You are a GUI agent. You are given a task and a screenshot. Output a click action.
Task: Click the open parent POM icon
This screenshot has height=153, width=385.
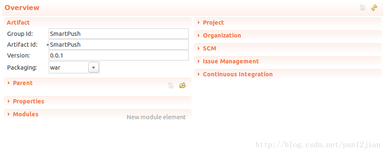click(x=171, y=85)
